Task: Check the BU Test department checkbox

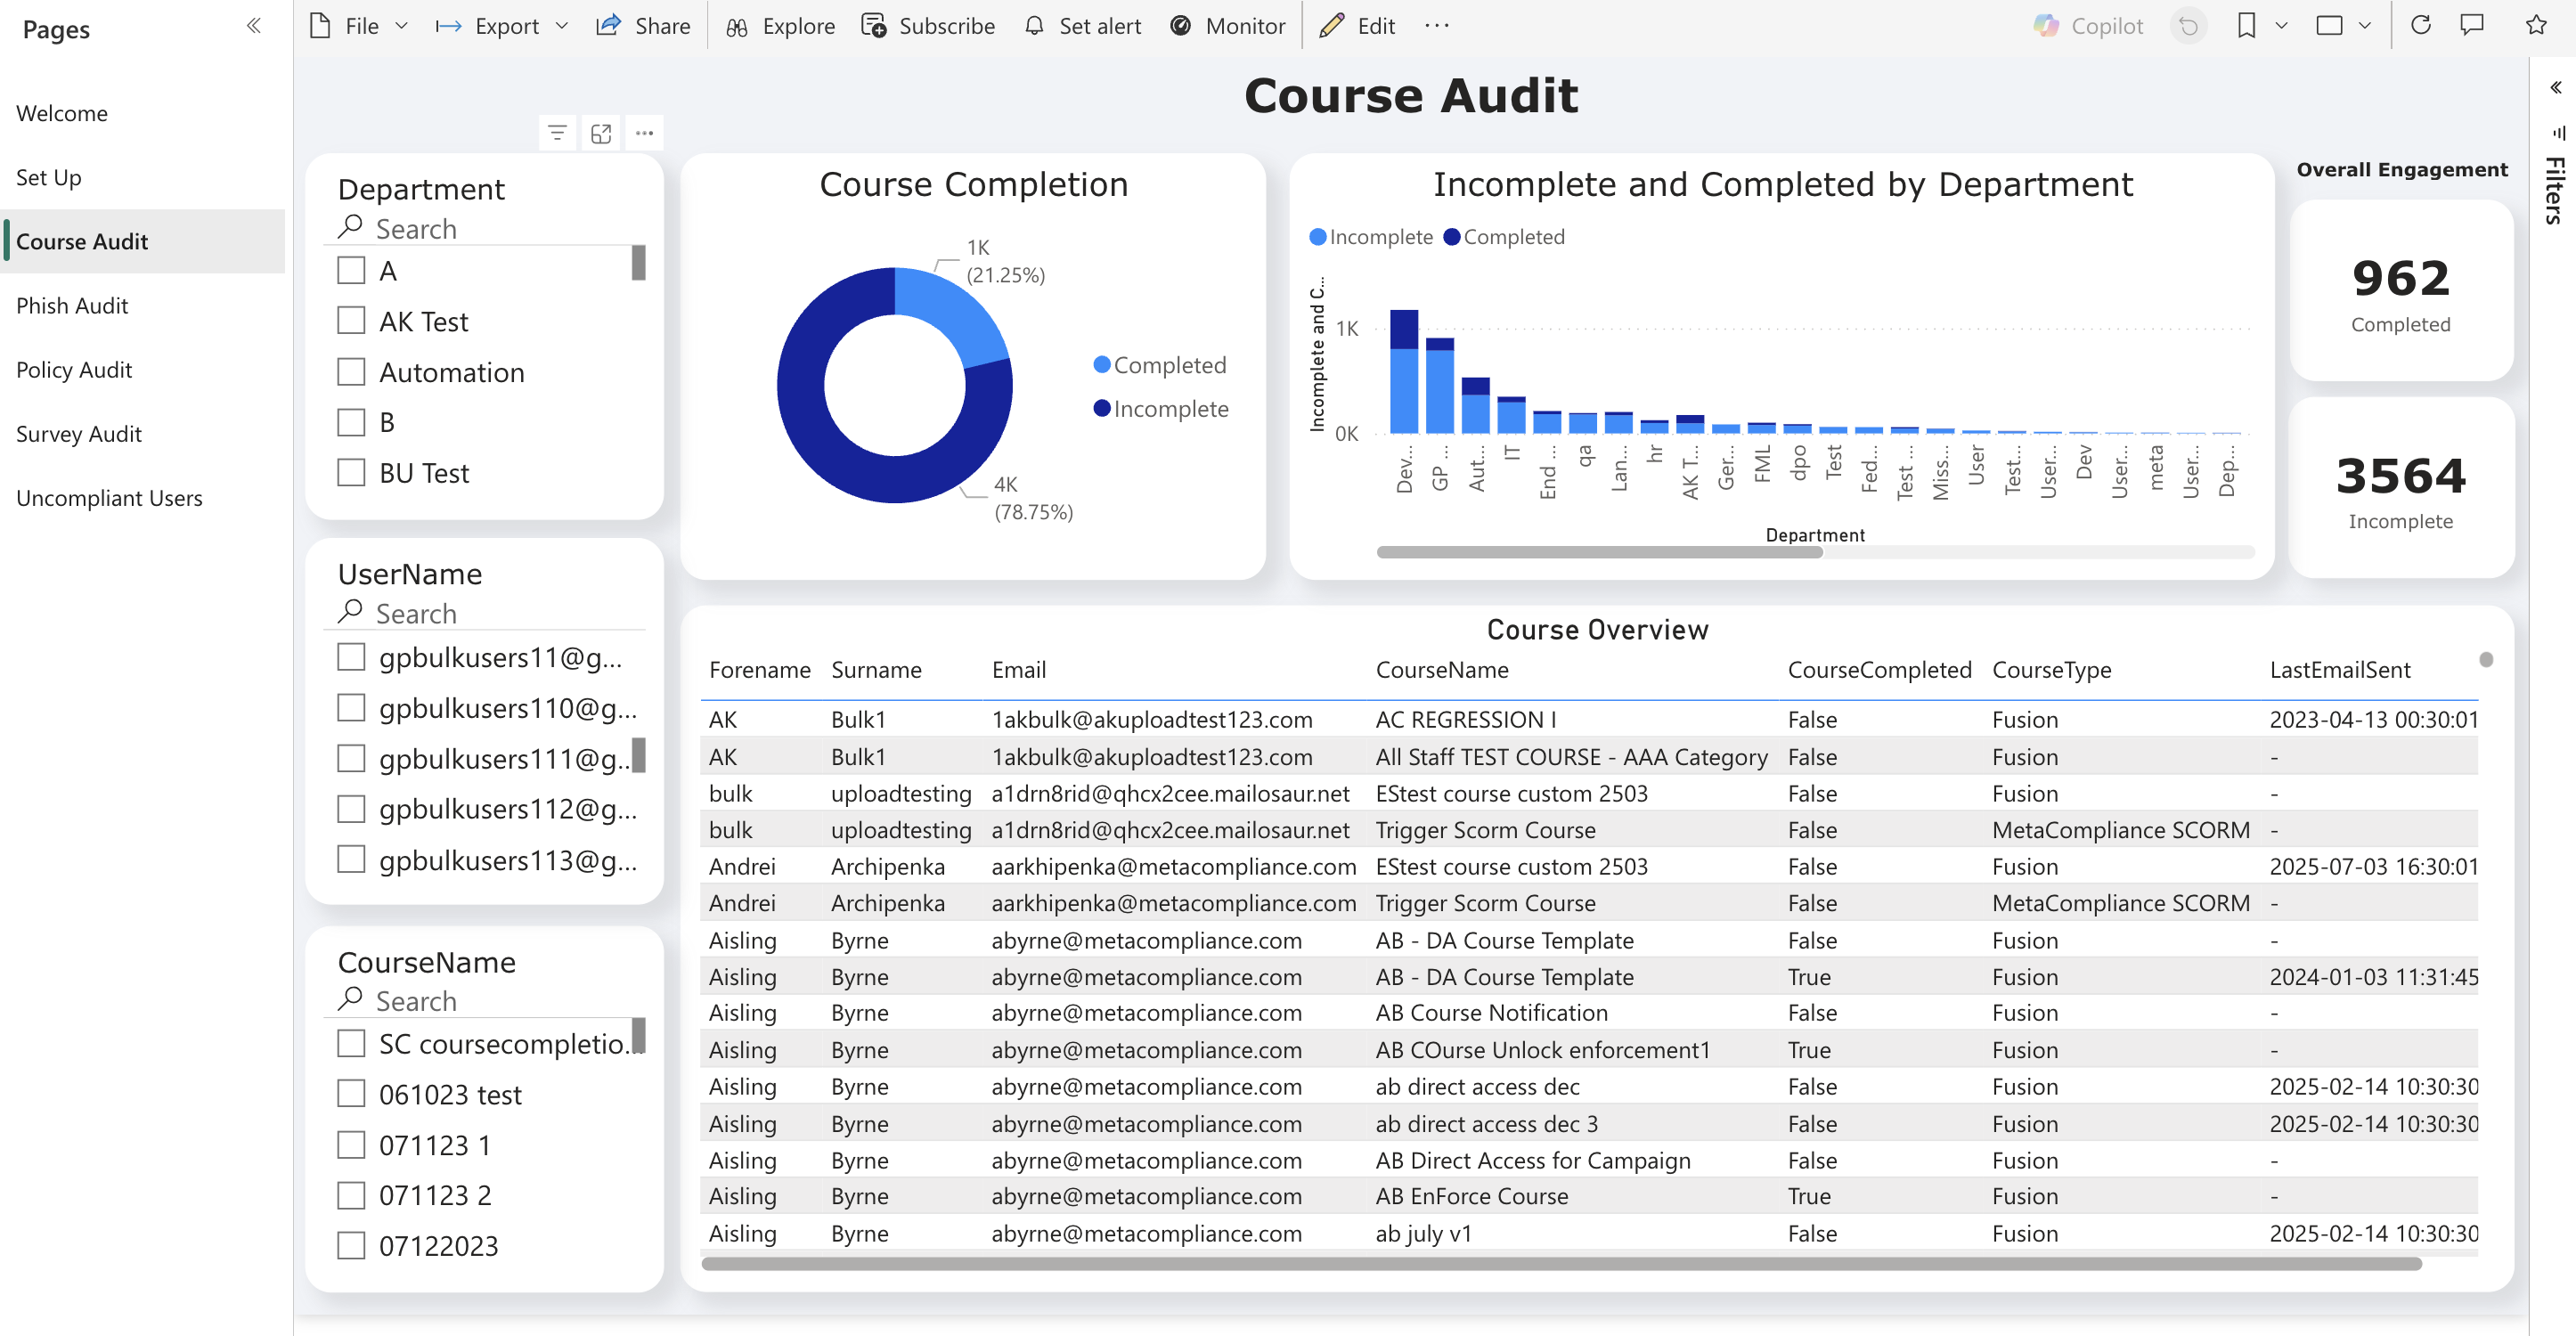Action: click(351, 472)
